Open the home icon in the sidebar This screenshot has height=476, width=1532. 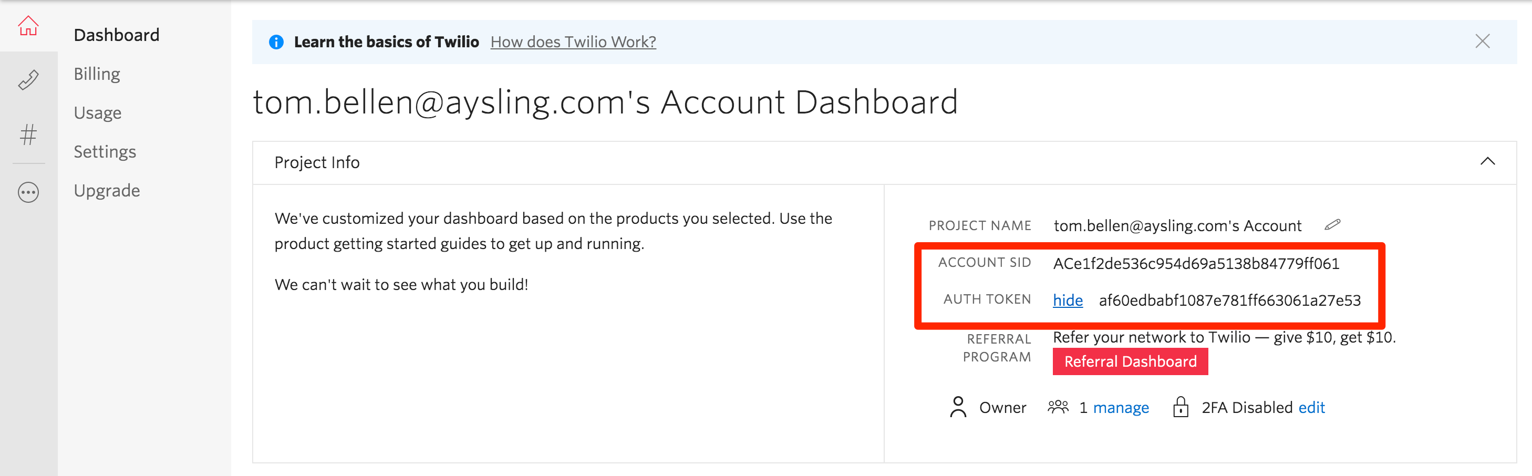[28, 26]
